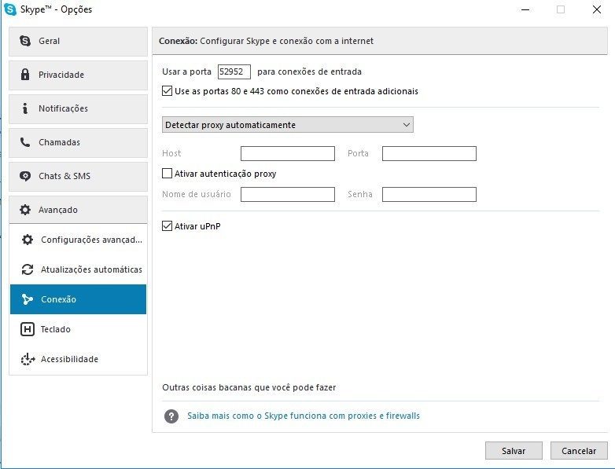Click the Conexão network icon
This screenshot has width=615, height=469.
(28, 299)
